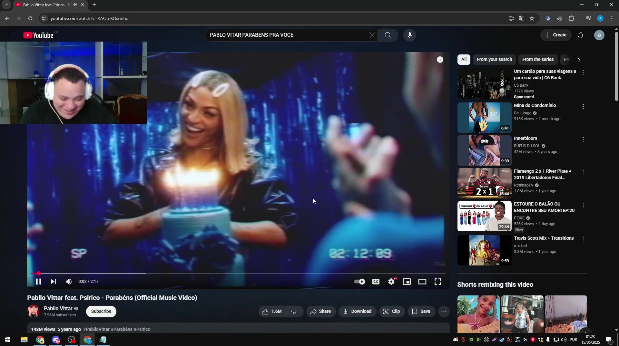
Task: Open player settings gear
Action: pyautogui.click(x=391, y=282)
